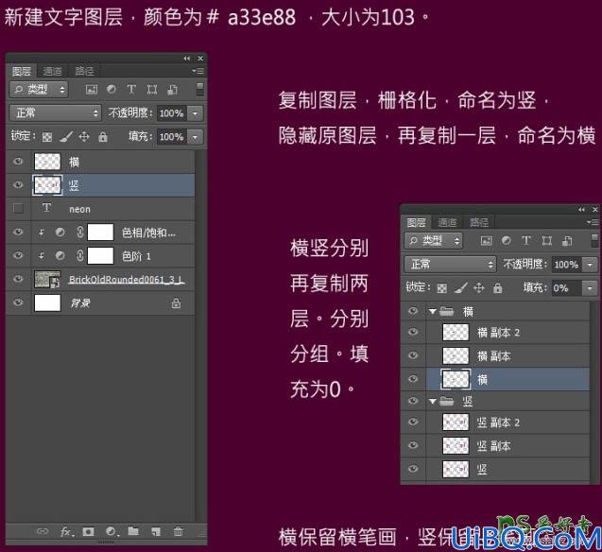
Task: Create new layer icon at panel bottom
Action: click(156, 531)
